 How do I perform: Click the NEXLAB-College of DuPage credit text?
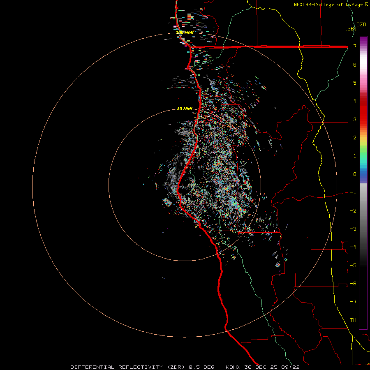331,5
